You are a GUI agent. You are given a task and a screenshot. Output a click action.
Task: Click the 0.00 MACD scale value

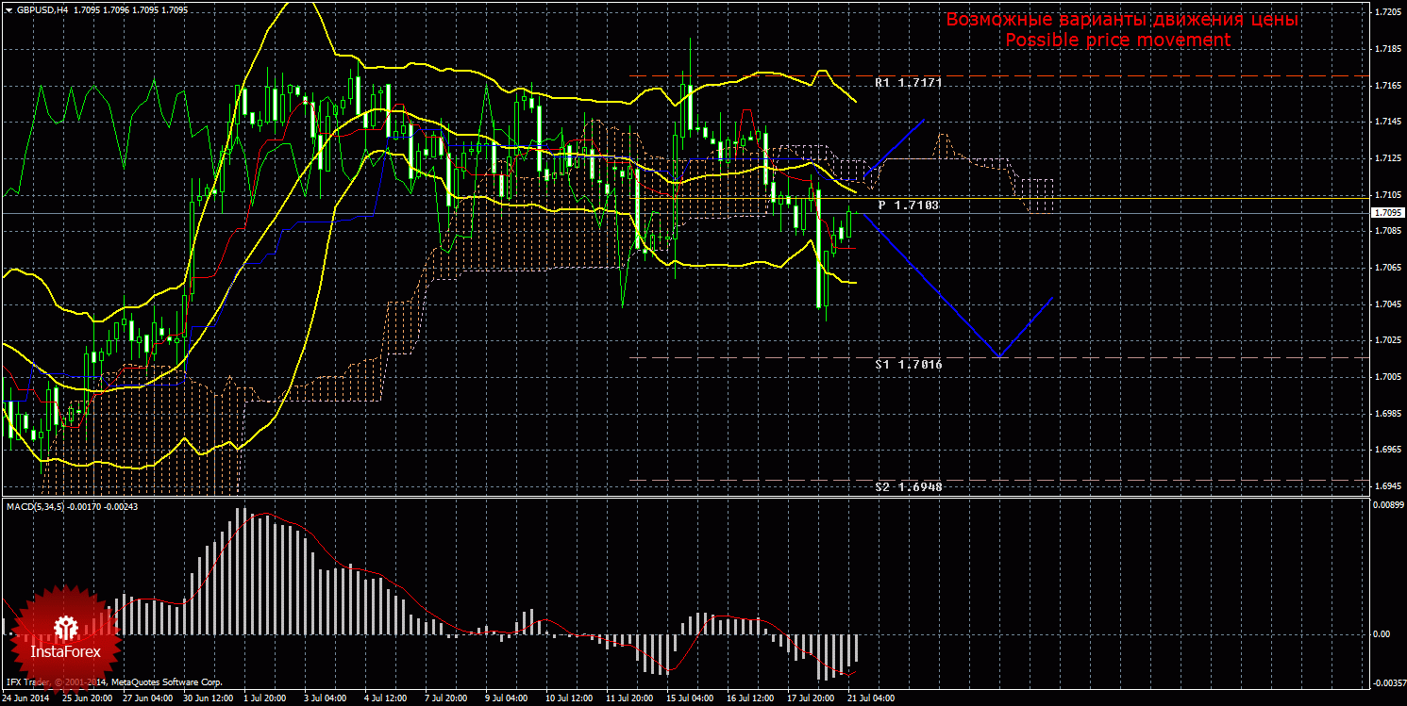coord(1382,634)
